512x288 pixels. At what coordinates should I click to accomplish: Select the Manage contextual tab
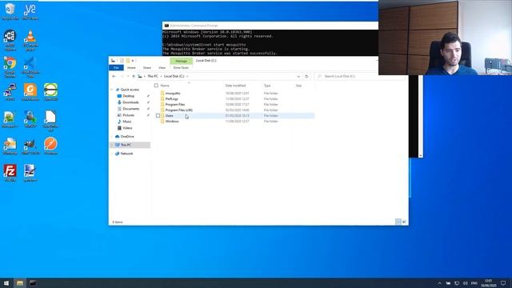[x=181, y=61]
